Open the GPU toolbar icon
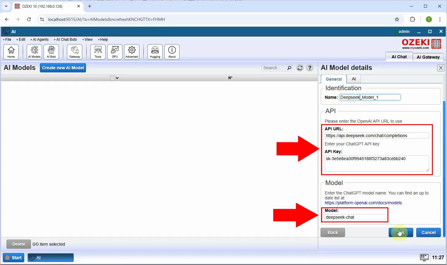This screenshot has height=265, width=447. [115, 52]
